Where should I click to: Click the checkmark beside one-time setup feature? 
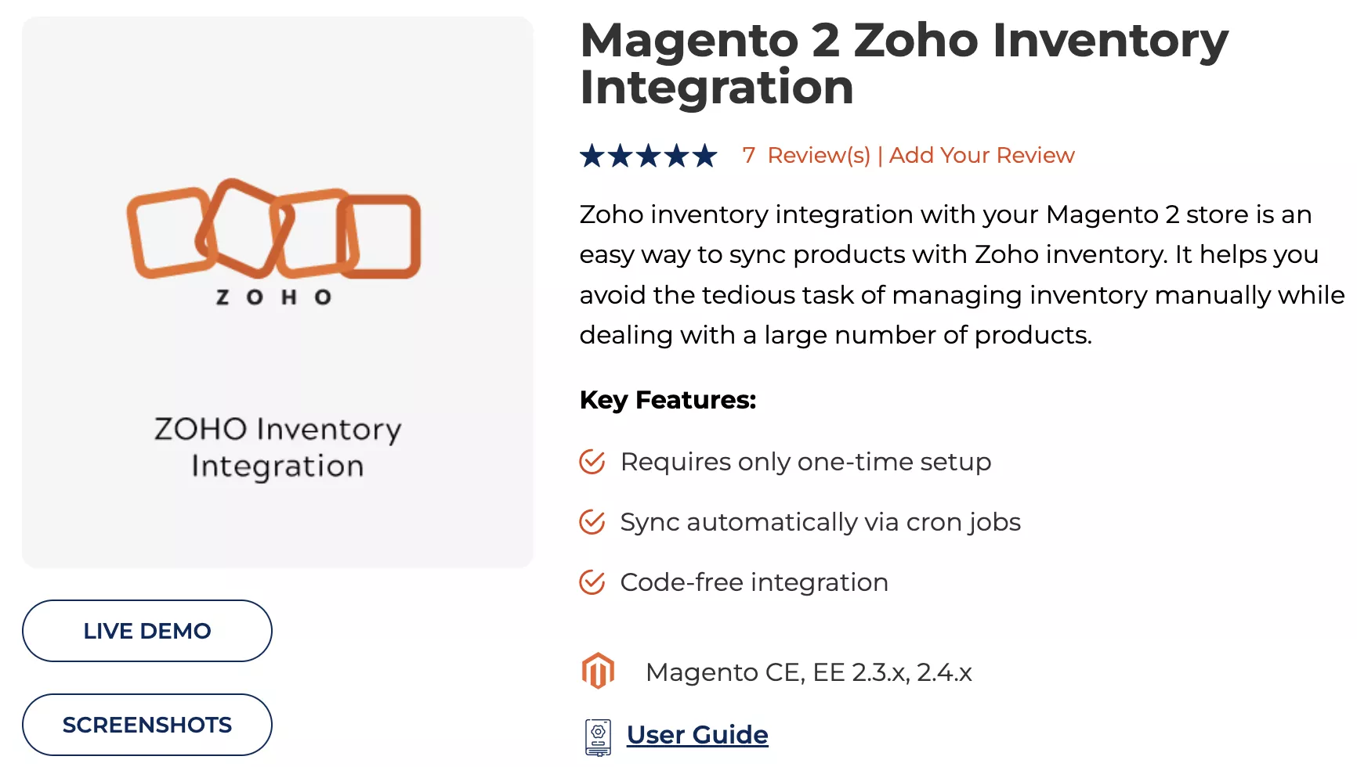point(592,462)
